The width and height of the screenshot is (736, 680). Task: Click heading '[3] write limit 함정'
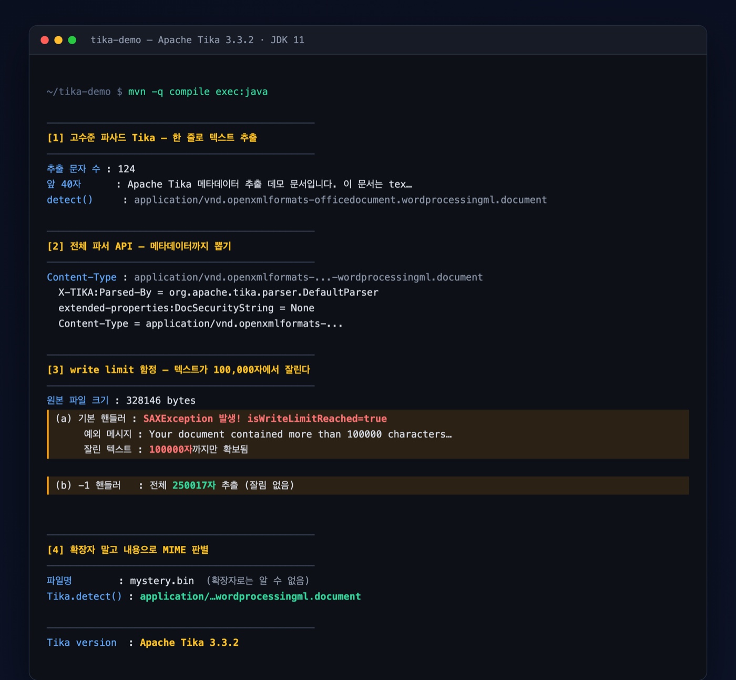coord(101,370)
